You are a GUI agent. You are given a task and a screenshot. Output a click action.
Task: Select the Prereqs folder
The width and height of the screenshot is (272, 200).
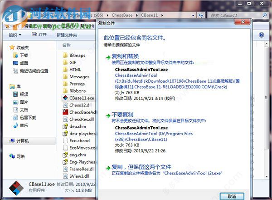74,84
